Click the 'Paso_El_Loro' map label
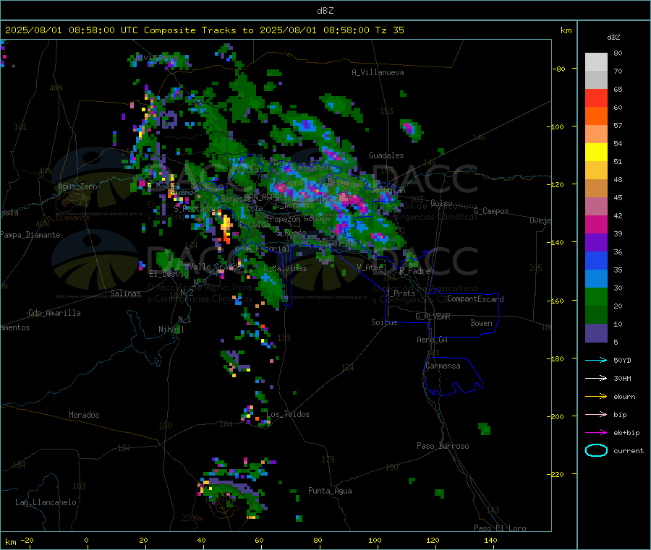This screenshot has height=550, width=651. tap(500, 528)
